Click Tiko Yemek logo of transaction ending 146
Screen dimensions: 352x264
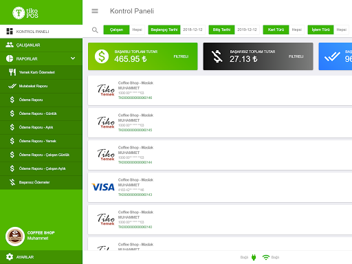[106, 90]
